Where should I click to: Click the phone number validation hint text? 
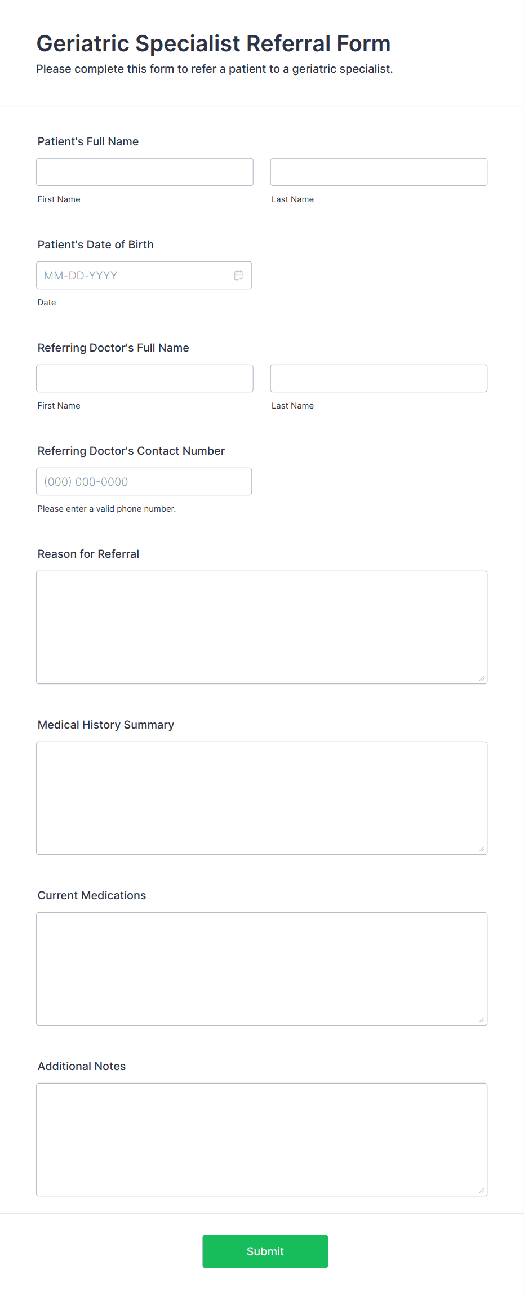[106, 508]
